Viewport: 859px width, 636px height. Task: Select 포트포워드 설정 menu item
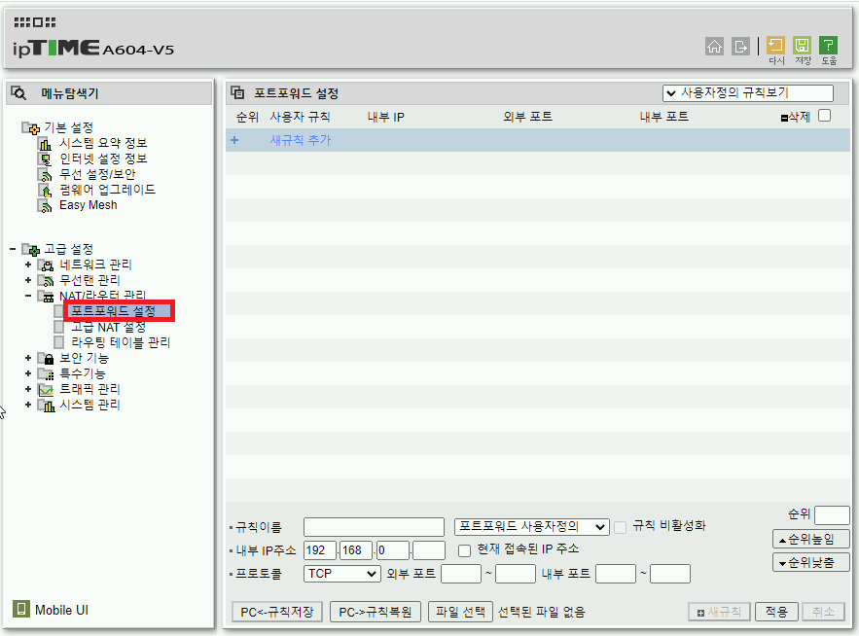click(x=114, y=311)
